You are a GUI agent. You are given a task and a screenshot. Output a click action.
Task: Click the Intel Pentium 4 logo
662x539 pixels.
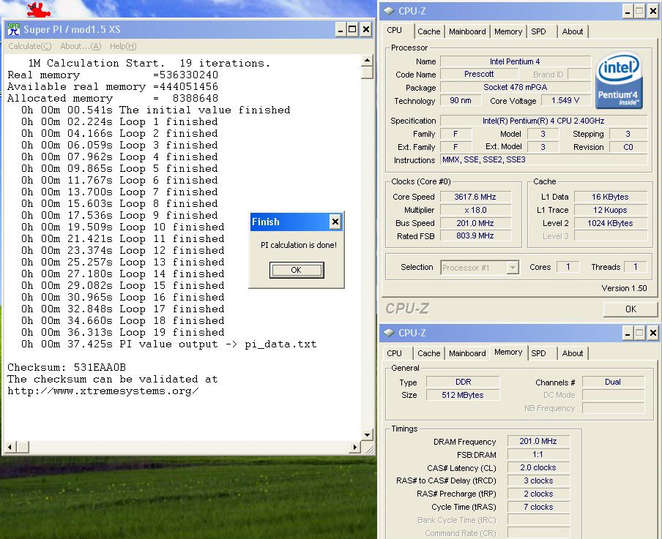(620, 80)
